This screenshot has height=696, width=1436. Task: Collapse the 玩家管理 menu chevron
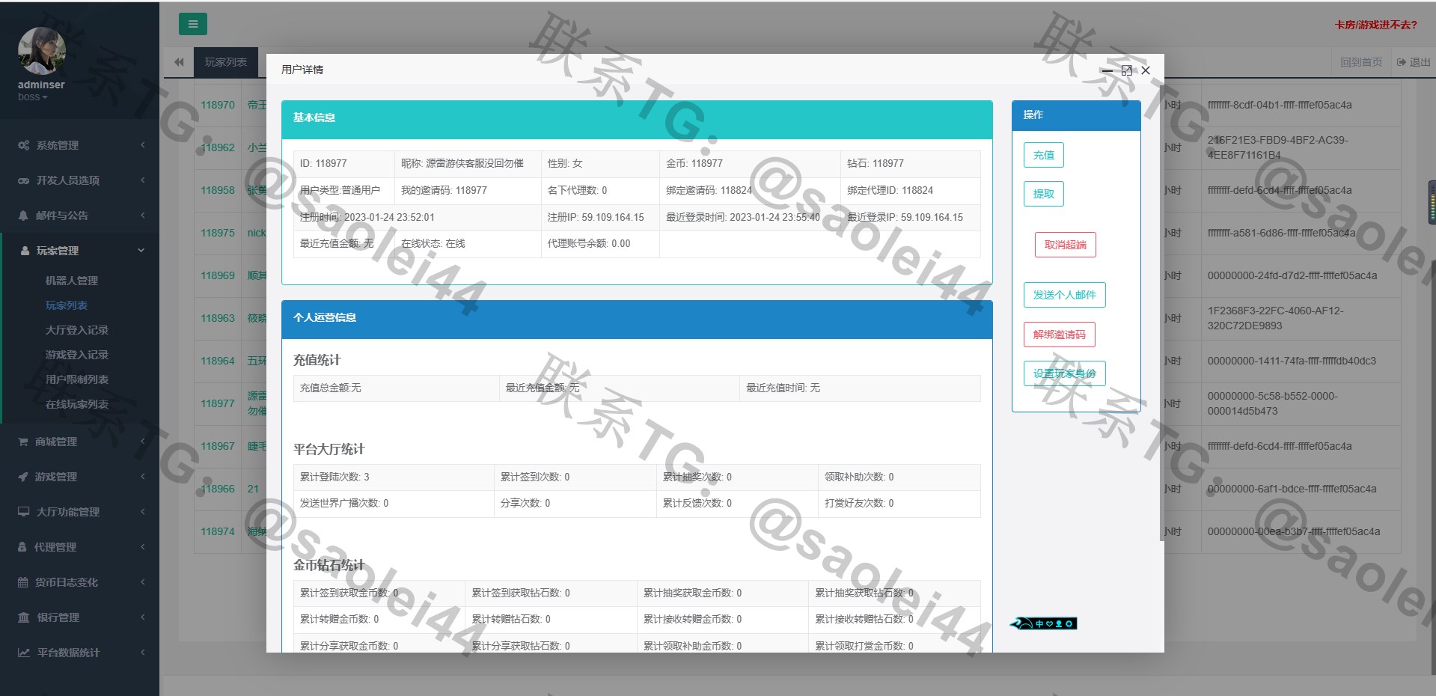click(141, 251)
